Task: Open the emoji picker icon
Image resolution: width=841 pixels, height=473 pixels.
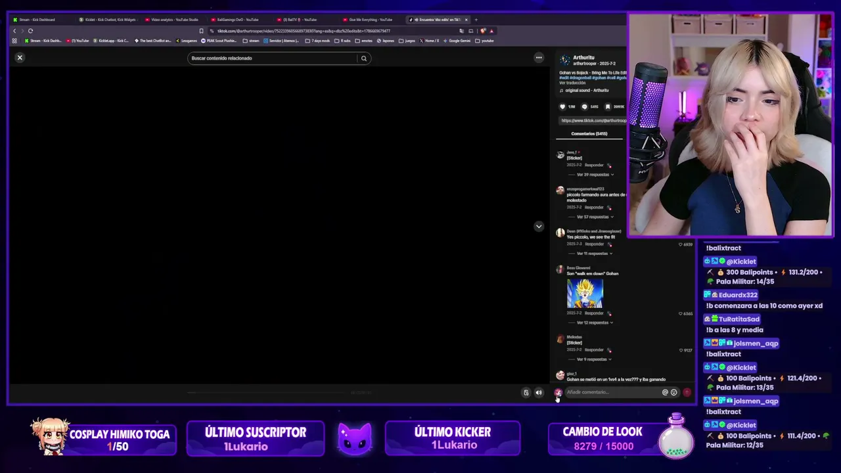Action: (x=673, y=392)
